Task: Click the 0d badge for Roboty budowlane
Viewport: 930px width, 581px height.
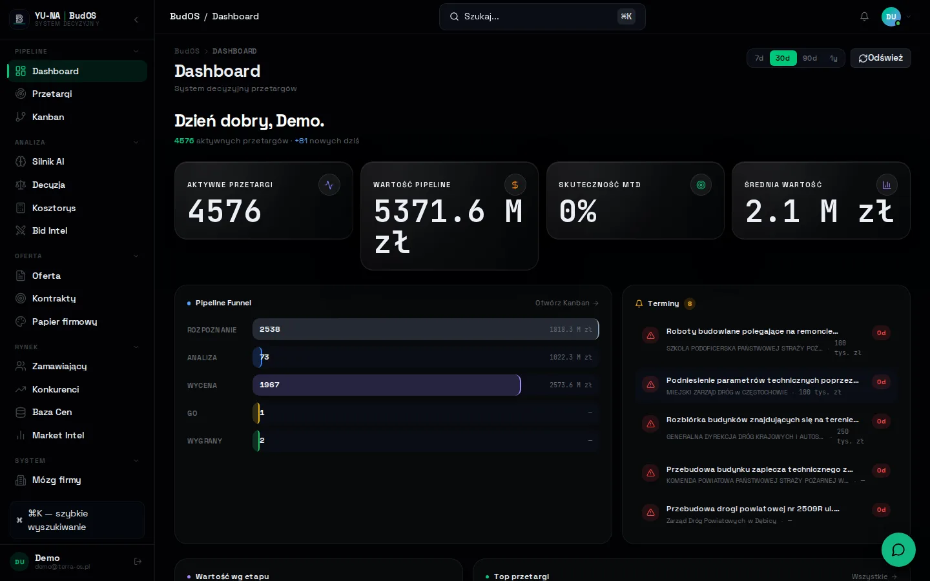Action: (881, 333)
